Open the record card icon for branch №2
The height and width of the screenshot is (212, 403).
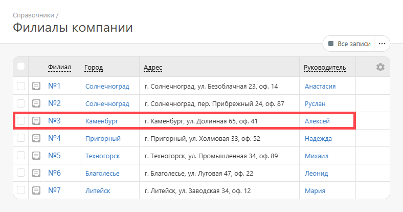point(36,103)
